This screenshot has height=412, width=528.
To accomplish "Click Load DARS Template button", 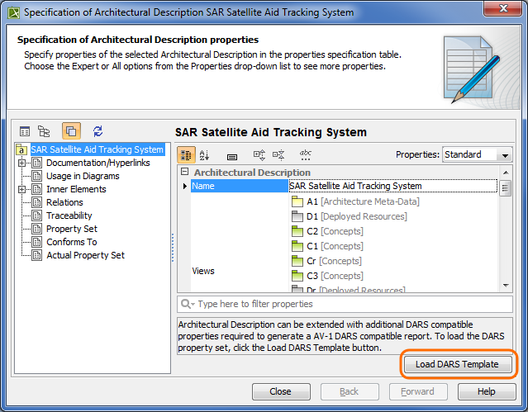I will (458, 364).
